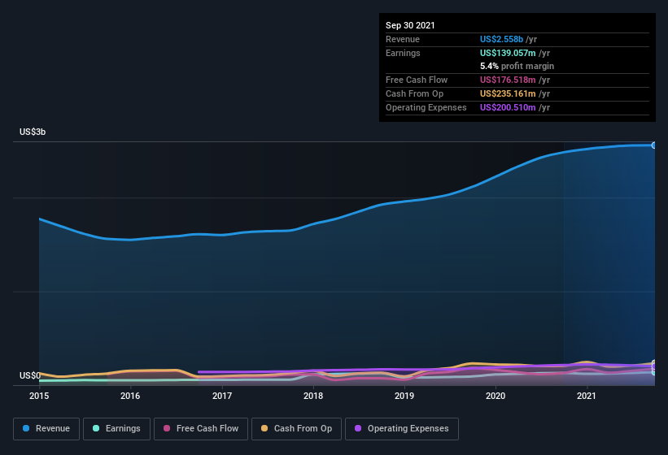Click the tooltip Free Cash Flow label
The width and height of the screenshot is (668, 455).
417,80
